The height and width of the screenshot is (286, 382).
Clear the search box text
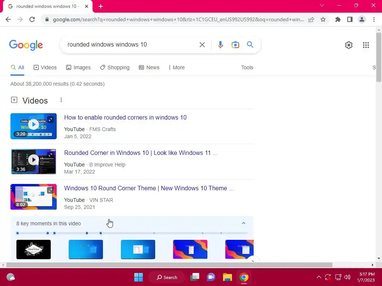point(202,45)
